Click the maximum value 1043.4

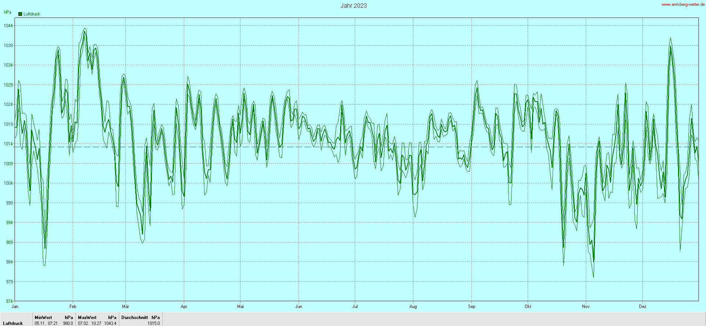pos(110,323)
